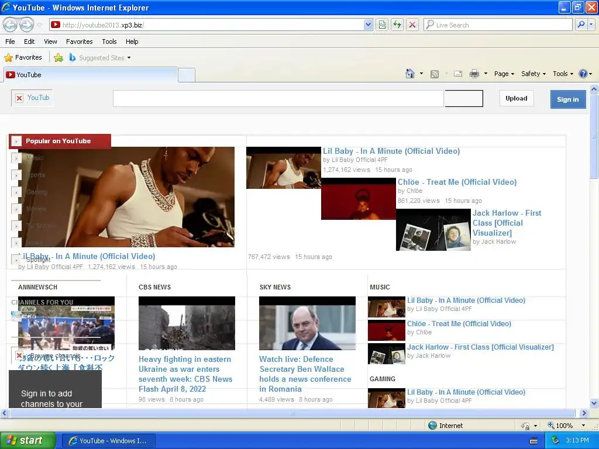The width and height of the screenshot is (599, 449).
Task: Click the Stop loading icon
Action: coord(412,25)
